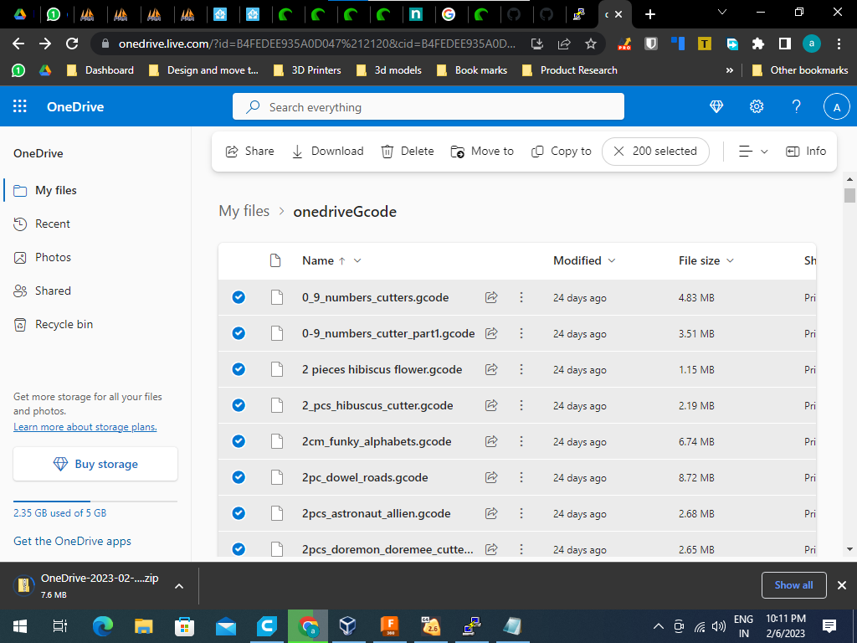Open Recycle bin in sidebar

[64, 324]
